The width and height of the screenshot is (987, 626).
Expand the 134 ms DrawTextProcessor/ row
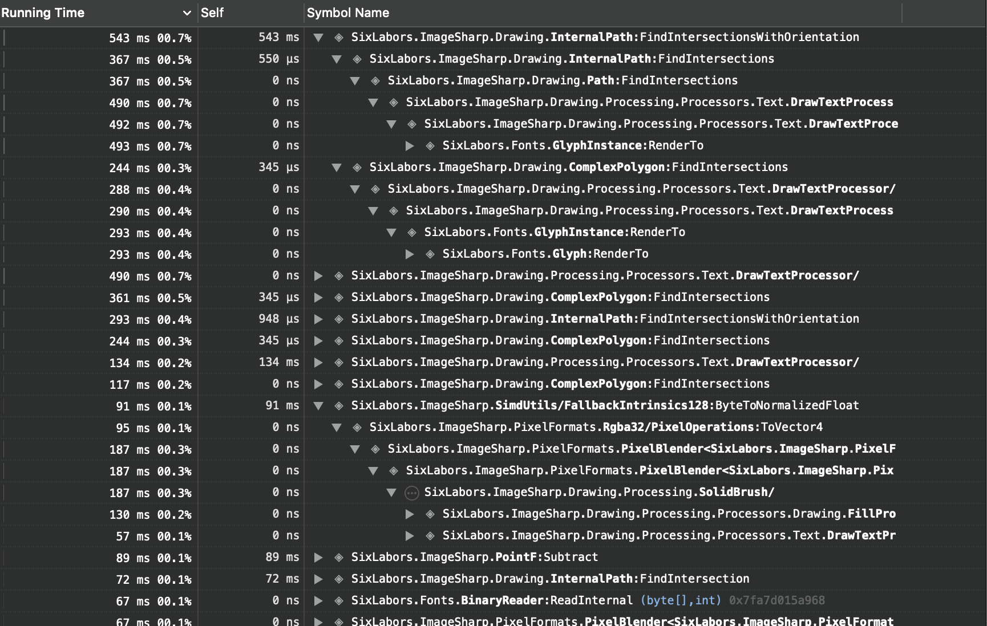pos(318,363)
